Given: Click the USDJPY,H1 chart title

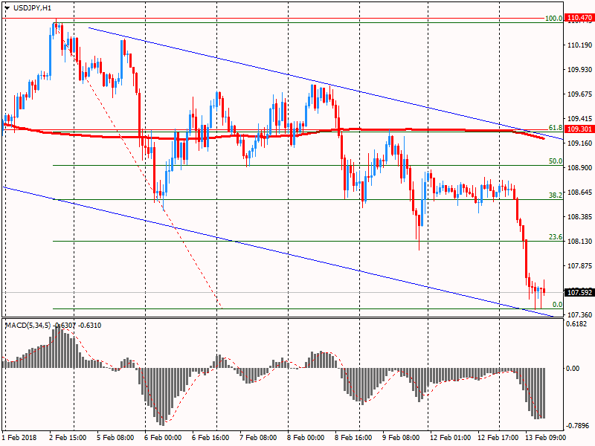Looking at the screenshot, I should 32,8.
